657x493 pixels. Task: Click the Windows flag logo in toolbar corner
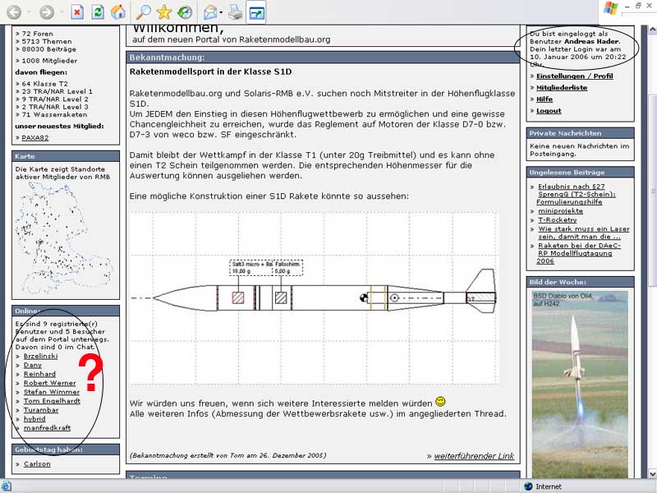coord(610,8)
